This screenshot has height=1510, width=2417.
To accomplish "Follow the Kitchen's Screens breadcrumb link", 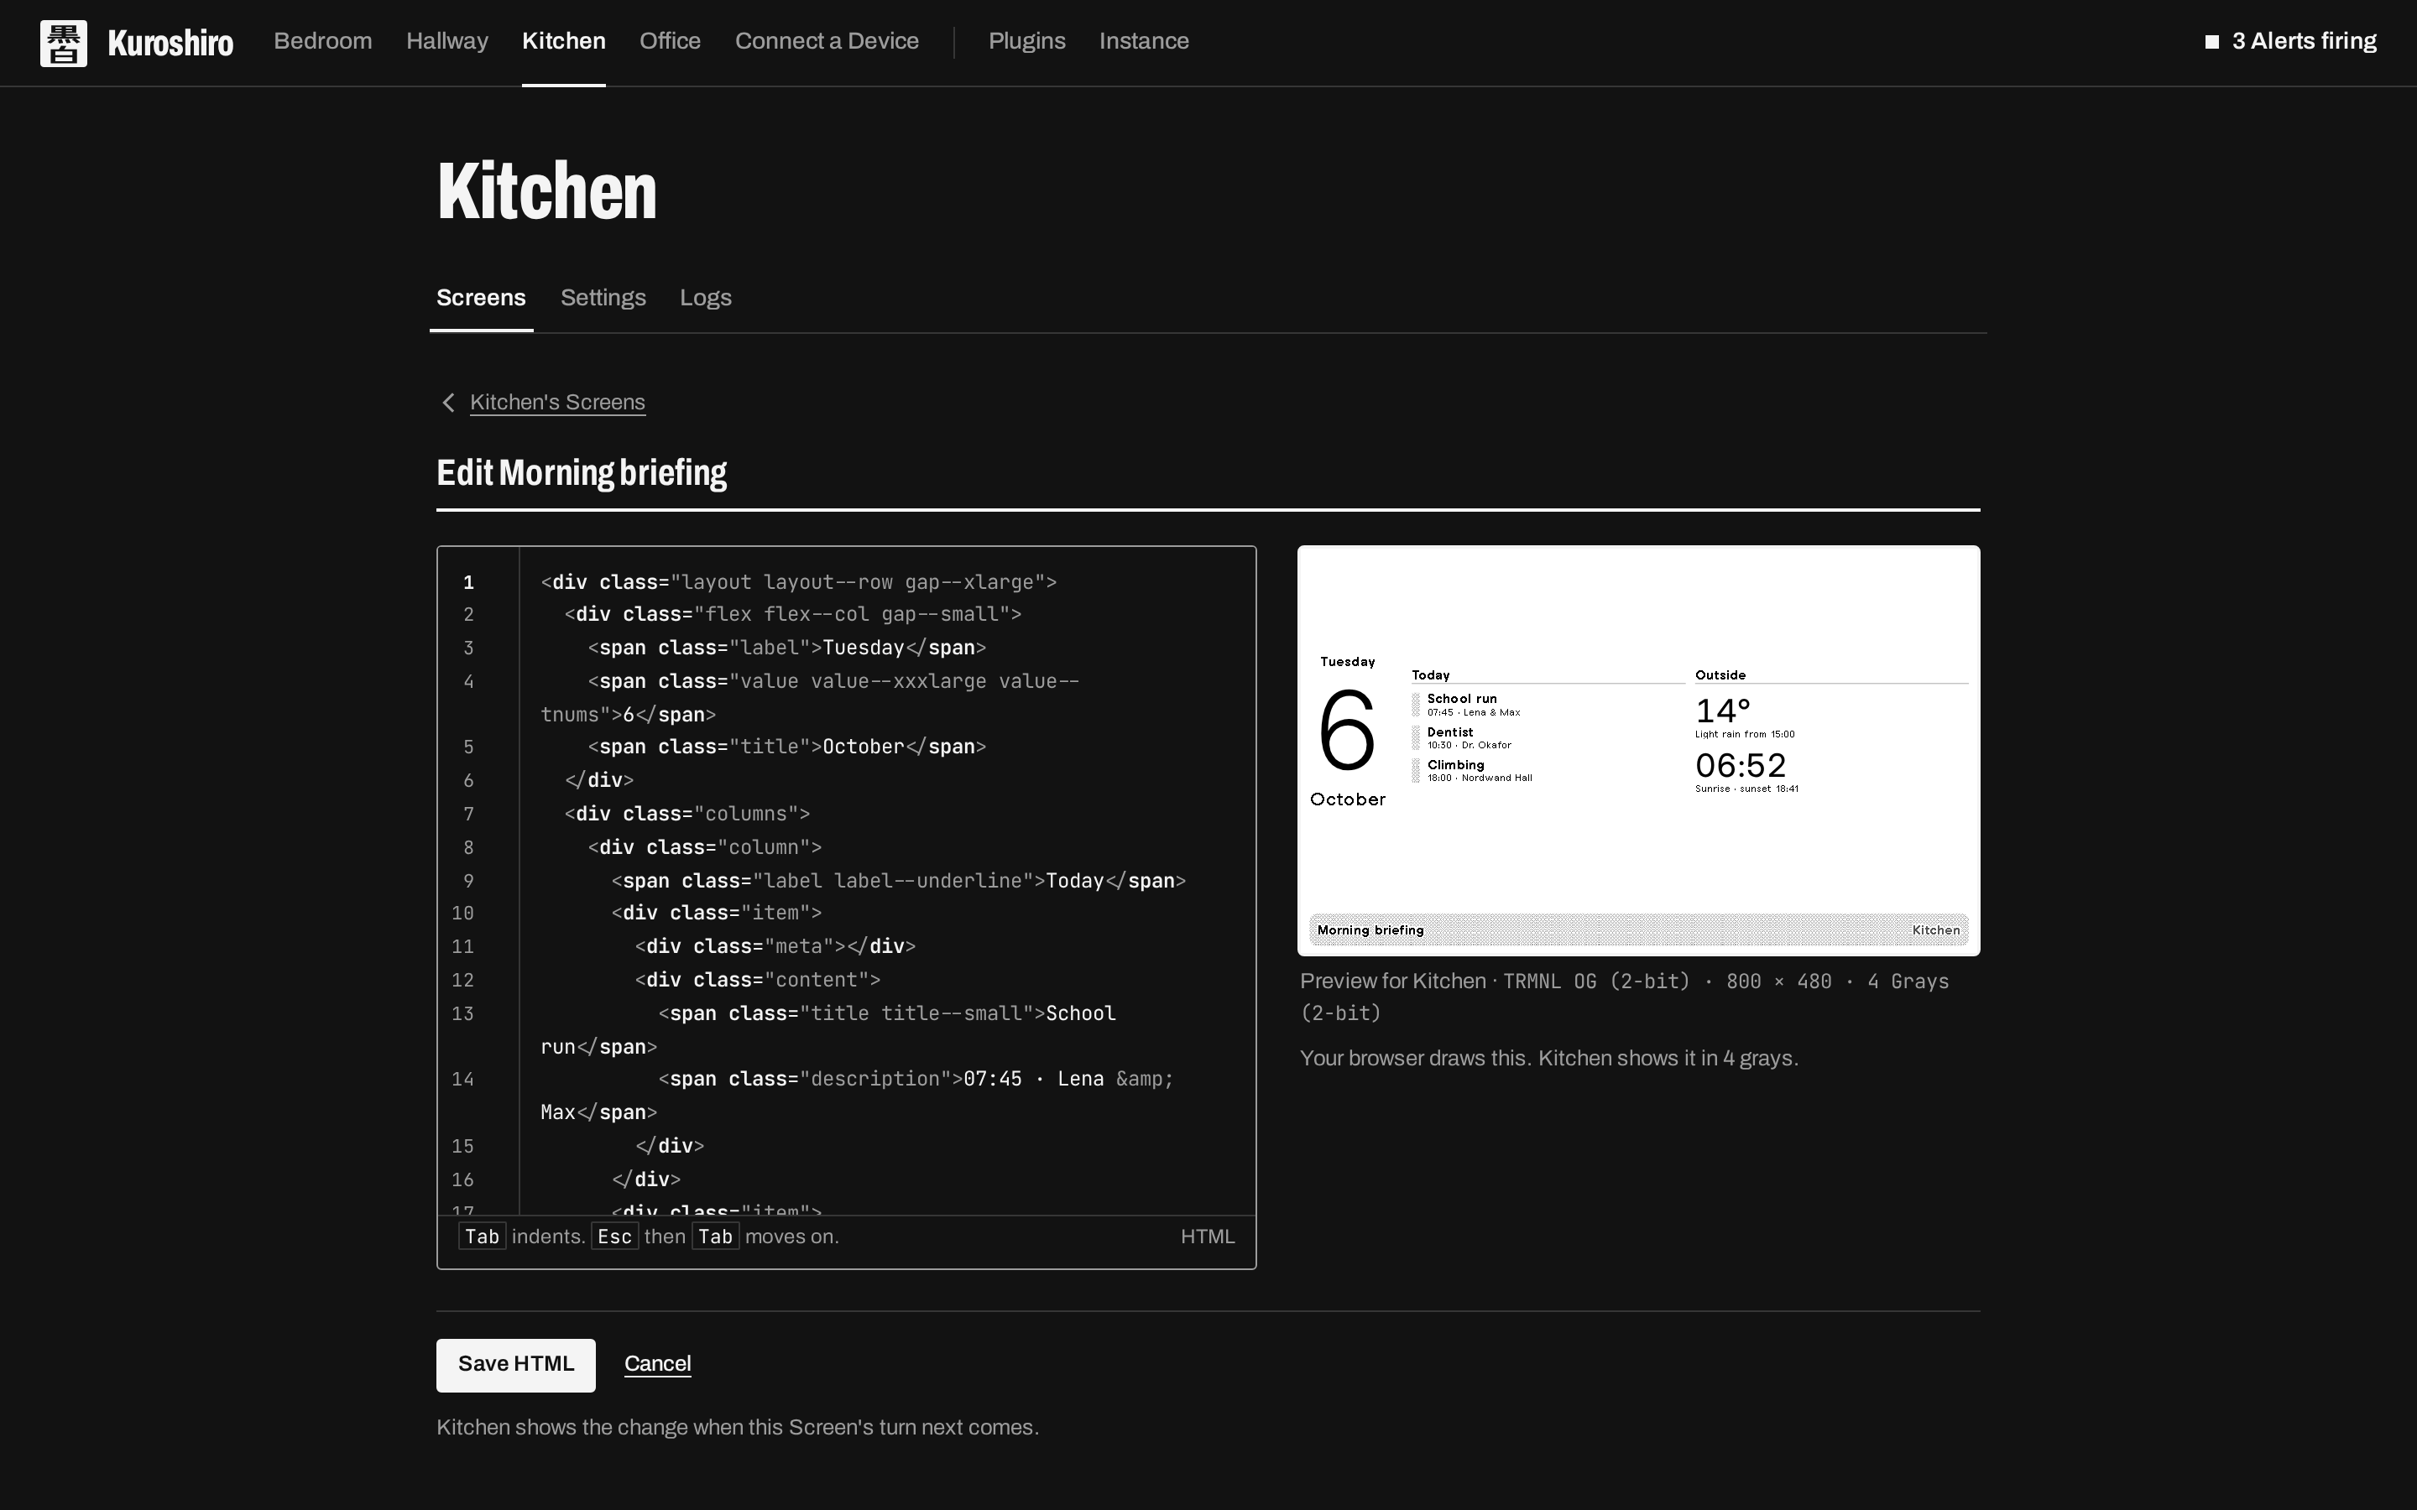I will pos(557,403).
